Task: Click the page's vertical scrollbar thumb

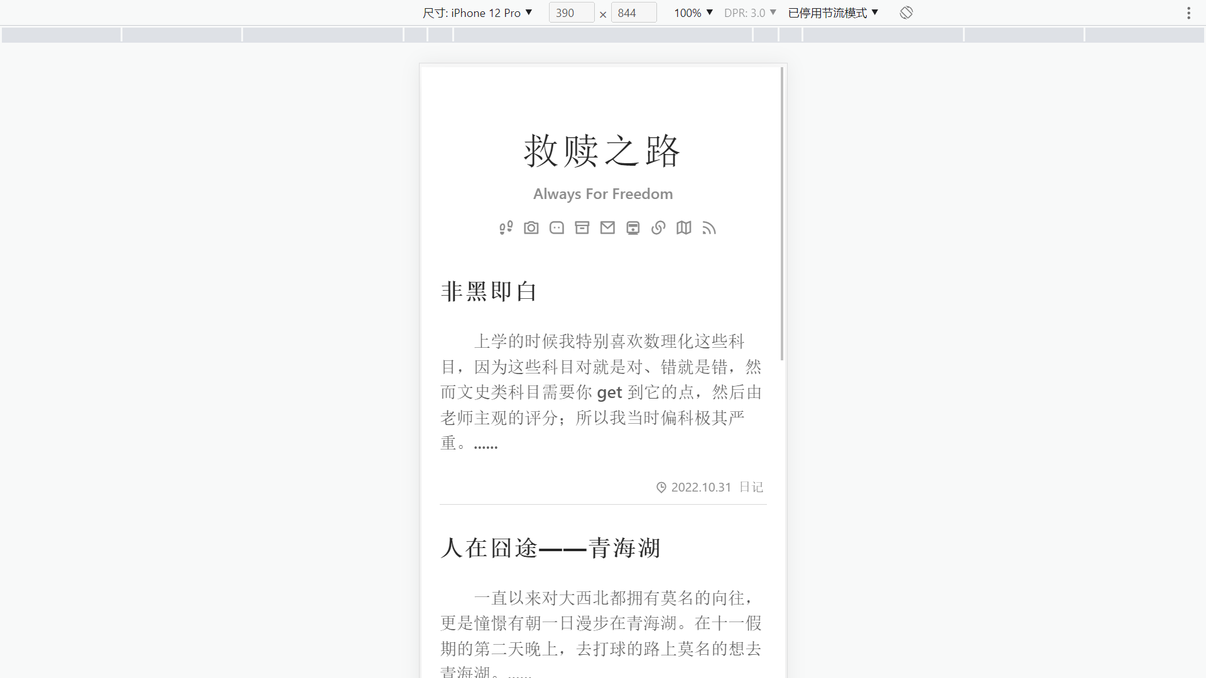Action: tap(782, 213)
